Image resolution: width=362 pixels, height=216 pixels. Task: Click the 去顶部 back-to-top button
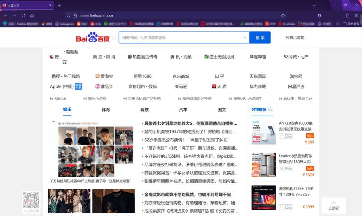click(x=334, y=205)
